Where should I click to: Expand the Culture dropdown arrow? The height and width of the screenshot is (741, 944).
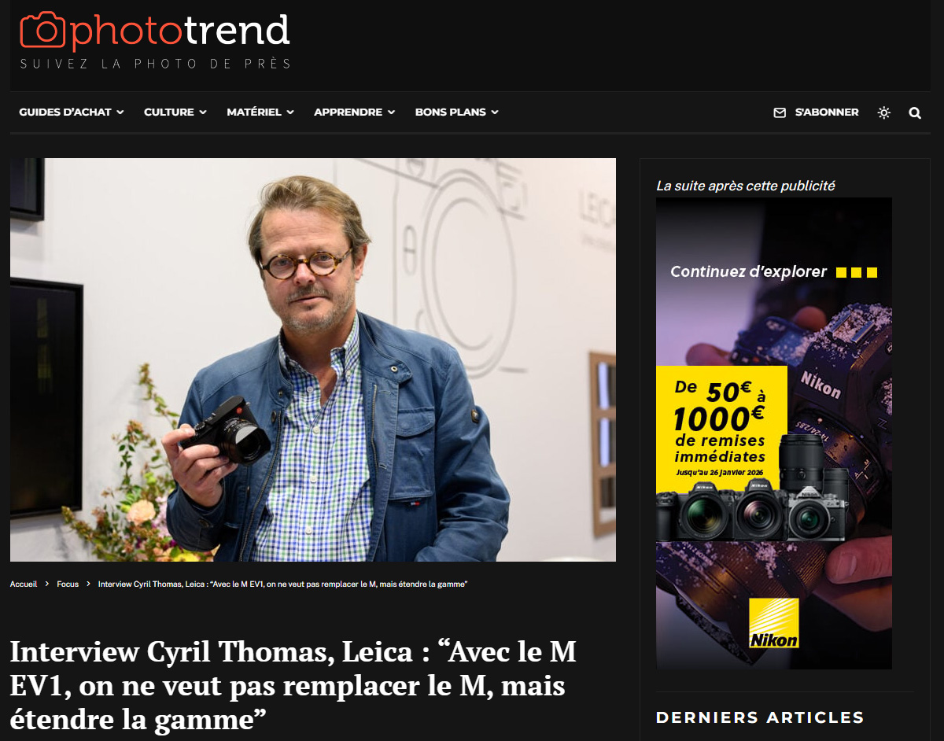203,112
